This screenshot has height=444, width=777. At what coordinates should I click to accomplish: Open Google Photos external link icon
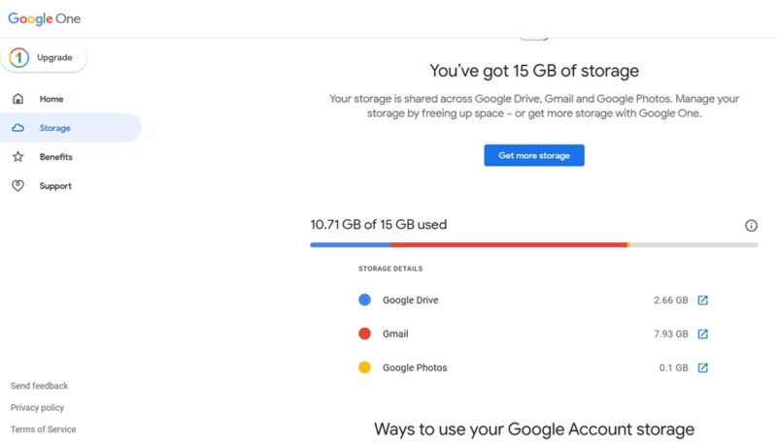(702, 367)
